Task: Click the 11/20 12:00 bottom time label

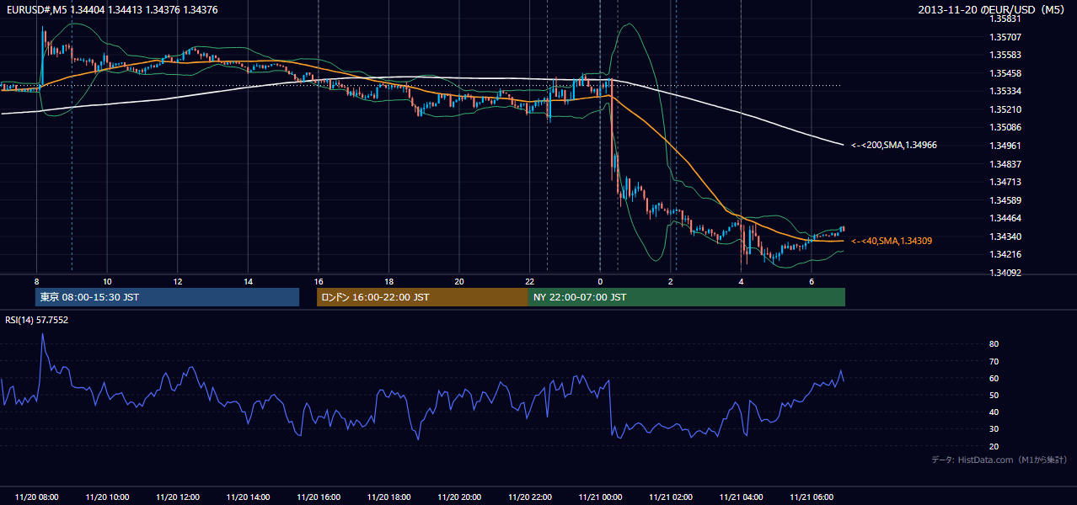Action: [178, 497]
